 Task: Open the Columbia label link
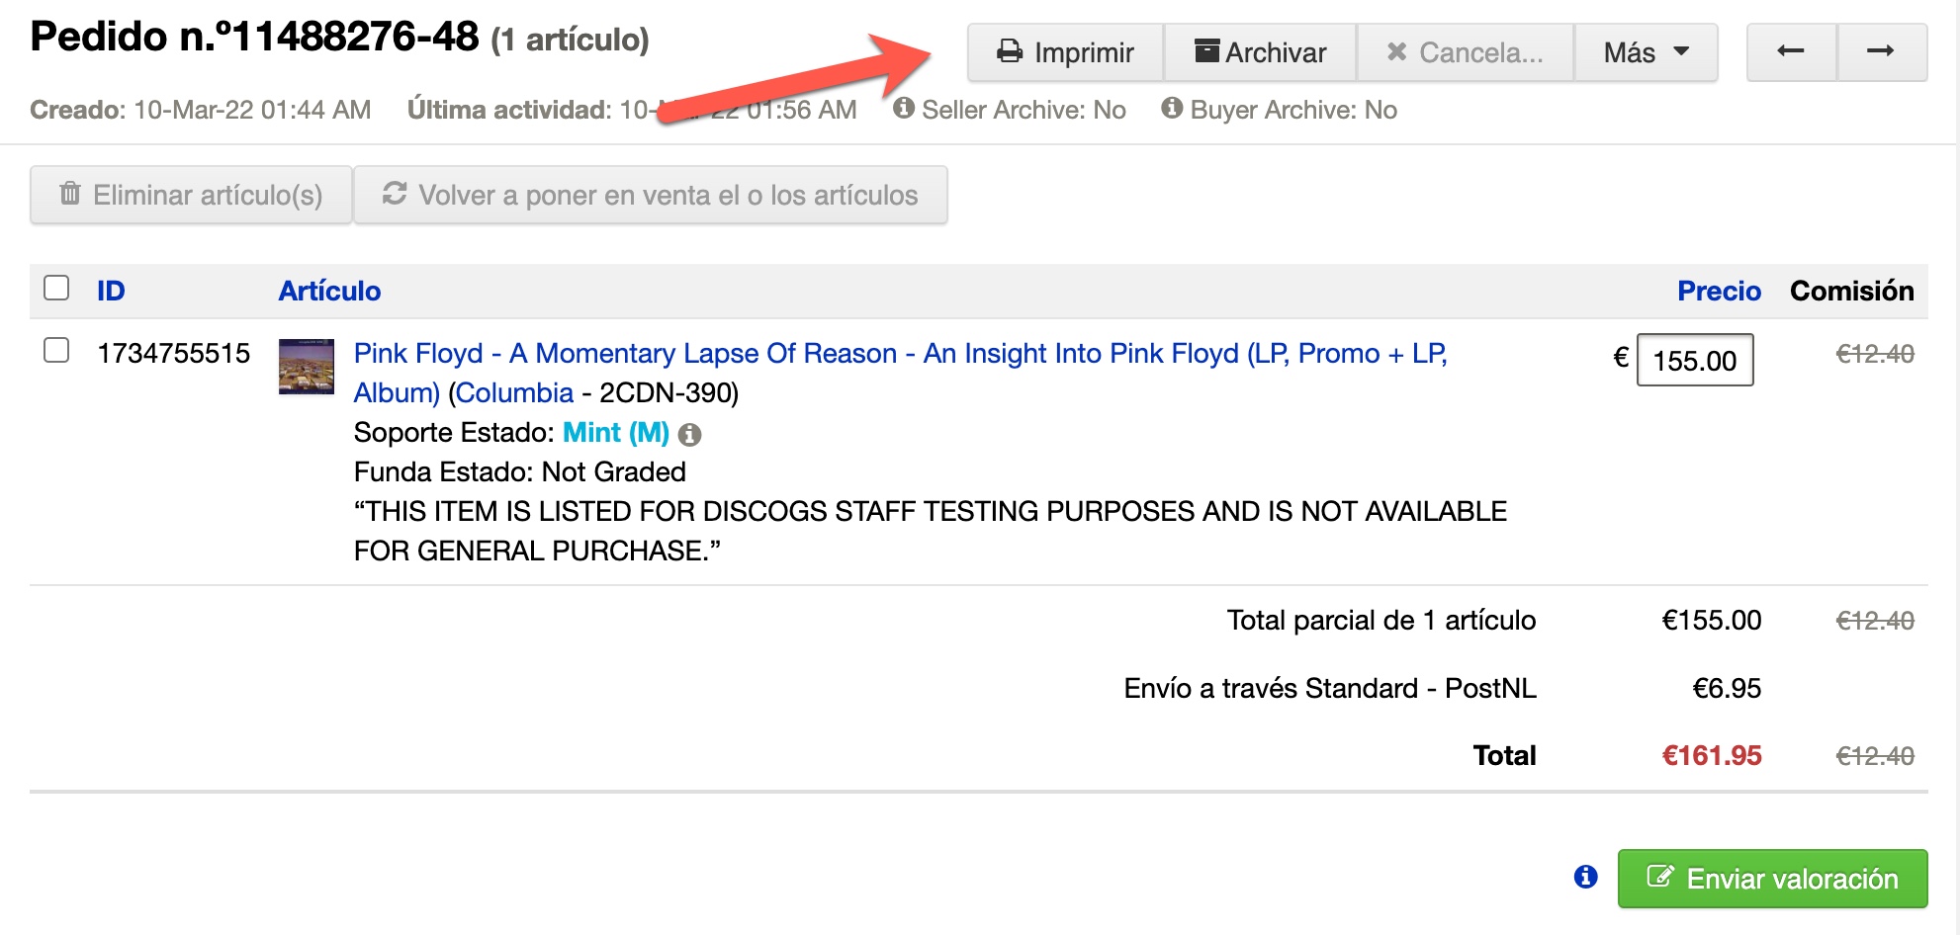[514, 393]
